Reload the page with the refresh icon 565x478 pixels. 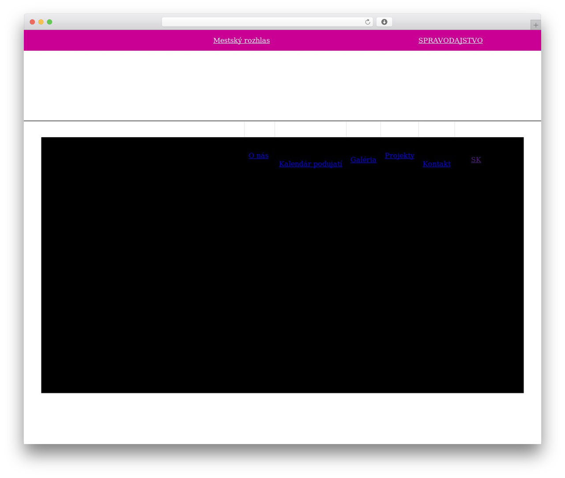[368, 22]
